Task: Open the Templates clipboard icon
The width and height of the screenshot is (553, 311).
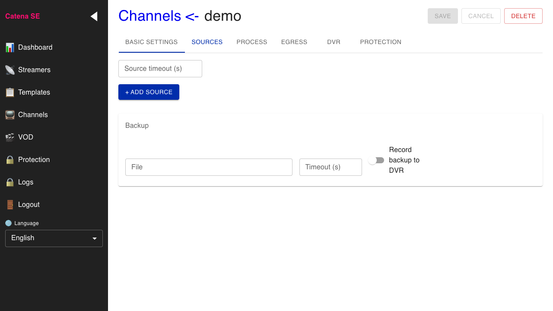Action: coord(10,92)
